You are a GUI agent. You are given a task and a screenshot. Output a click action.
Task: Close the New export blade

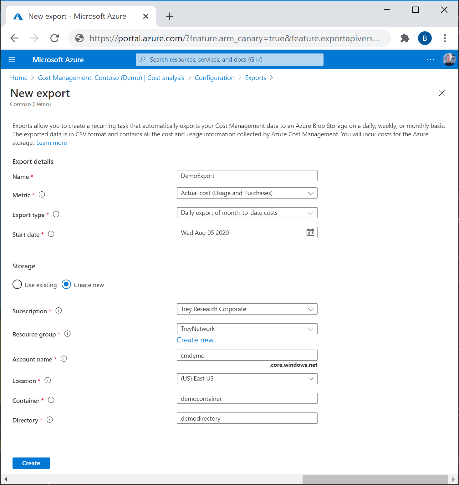(441, 93)
